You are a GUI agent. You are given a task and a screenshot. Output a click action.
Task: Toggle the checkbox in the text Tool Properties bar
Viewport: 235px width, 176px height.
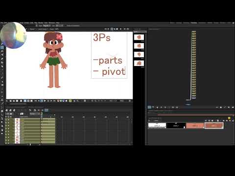coord(66,26)
